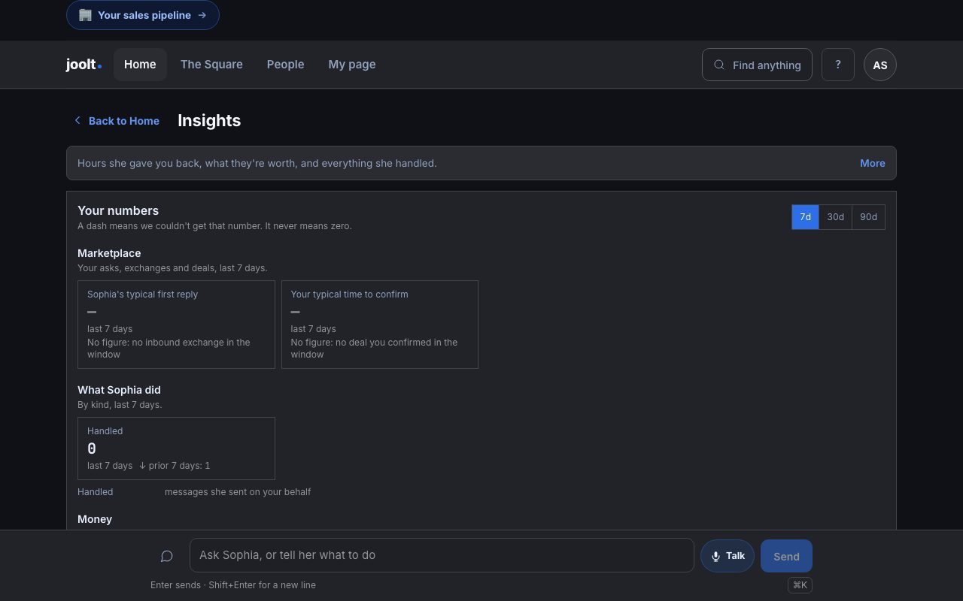
Task: Focus the Ask Sophia message input
Action: click(442, 555)
